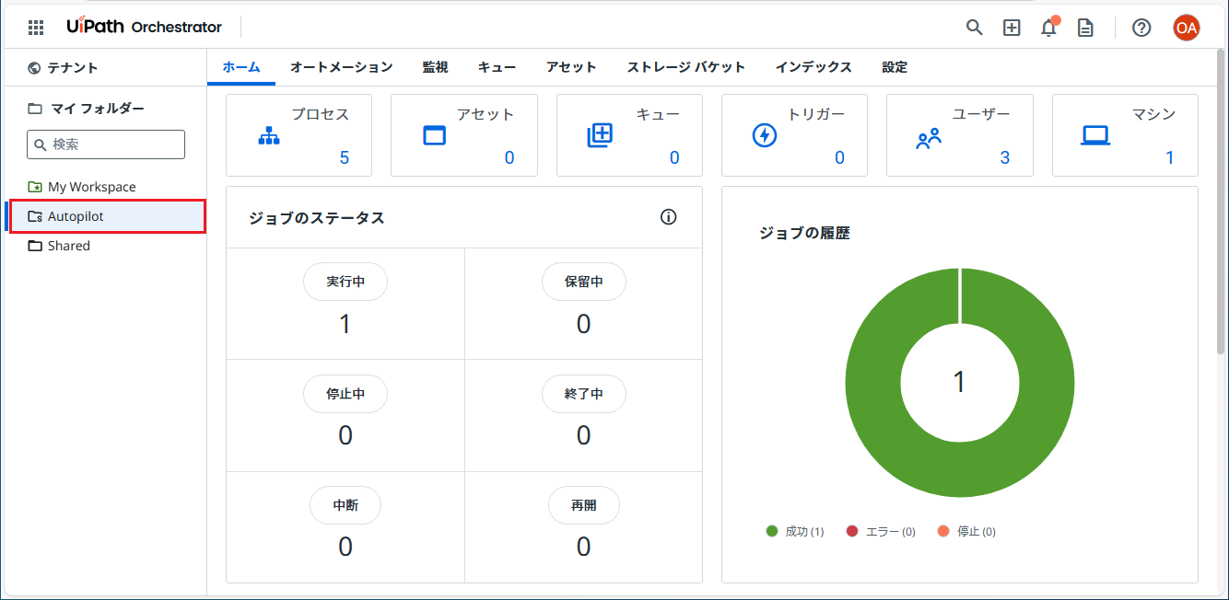Click the 中断 status button

(x=345, y=505)
